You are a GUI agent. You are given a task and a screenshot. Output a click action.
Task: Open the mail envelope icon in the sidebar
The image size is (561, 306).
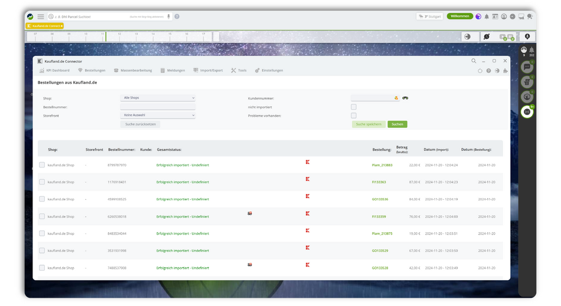point(527,111)
